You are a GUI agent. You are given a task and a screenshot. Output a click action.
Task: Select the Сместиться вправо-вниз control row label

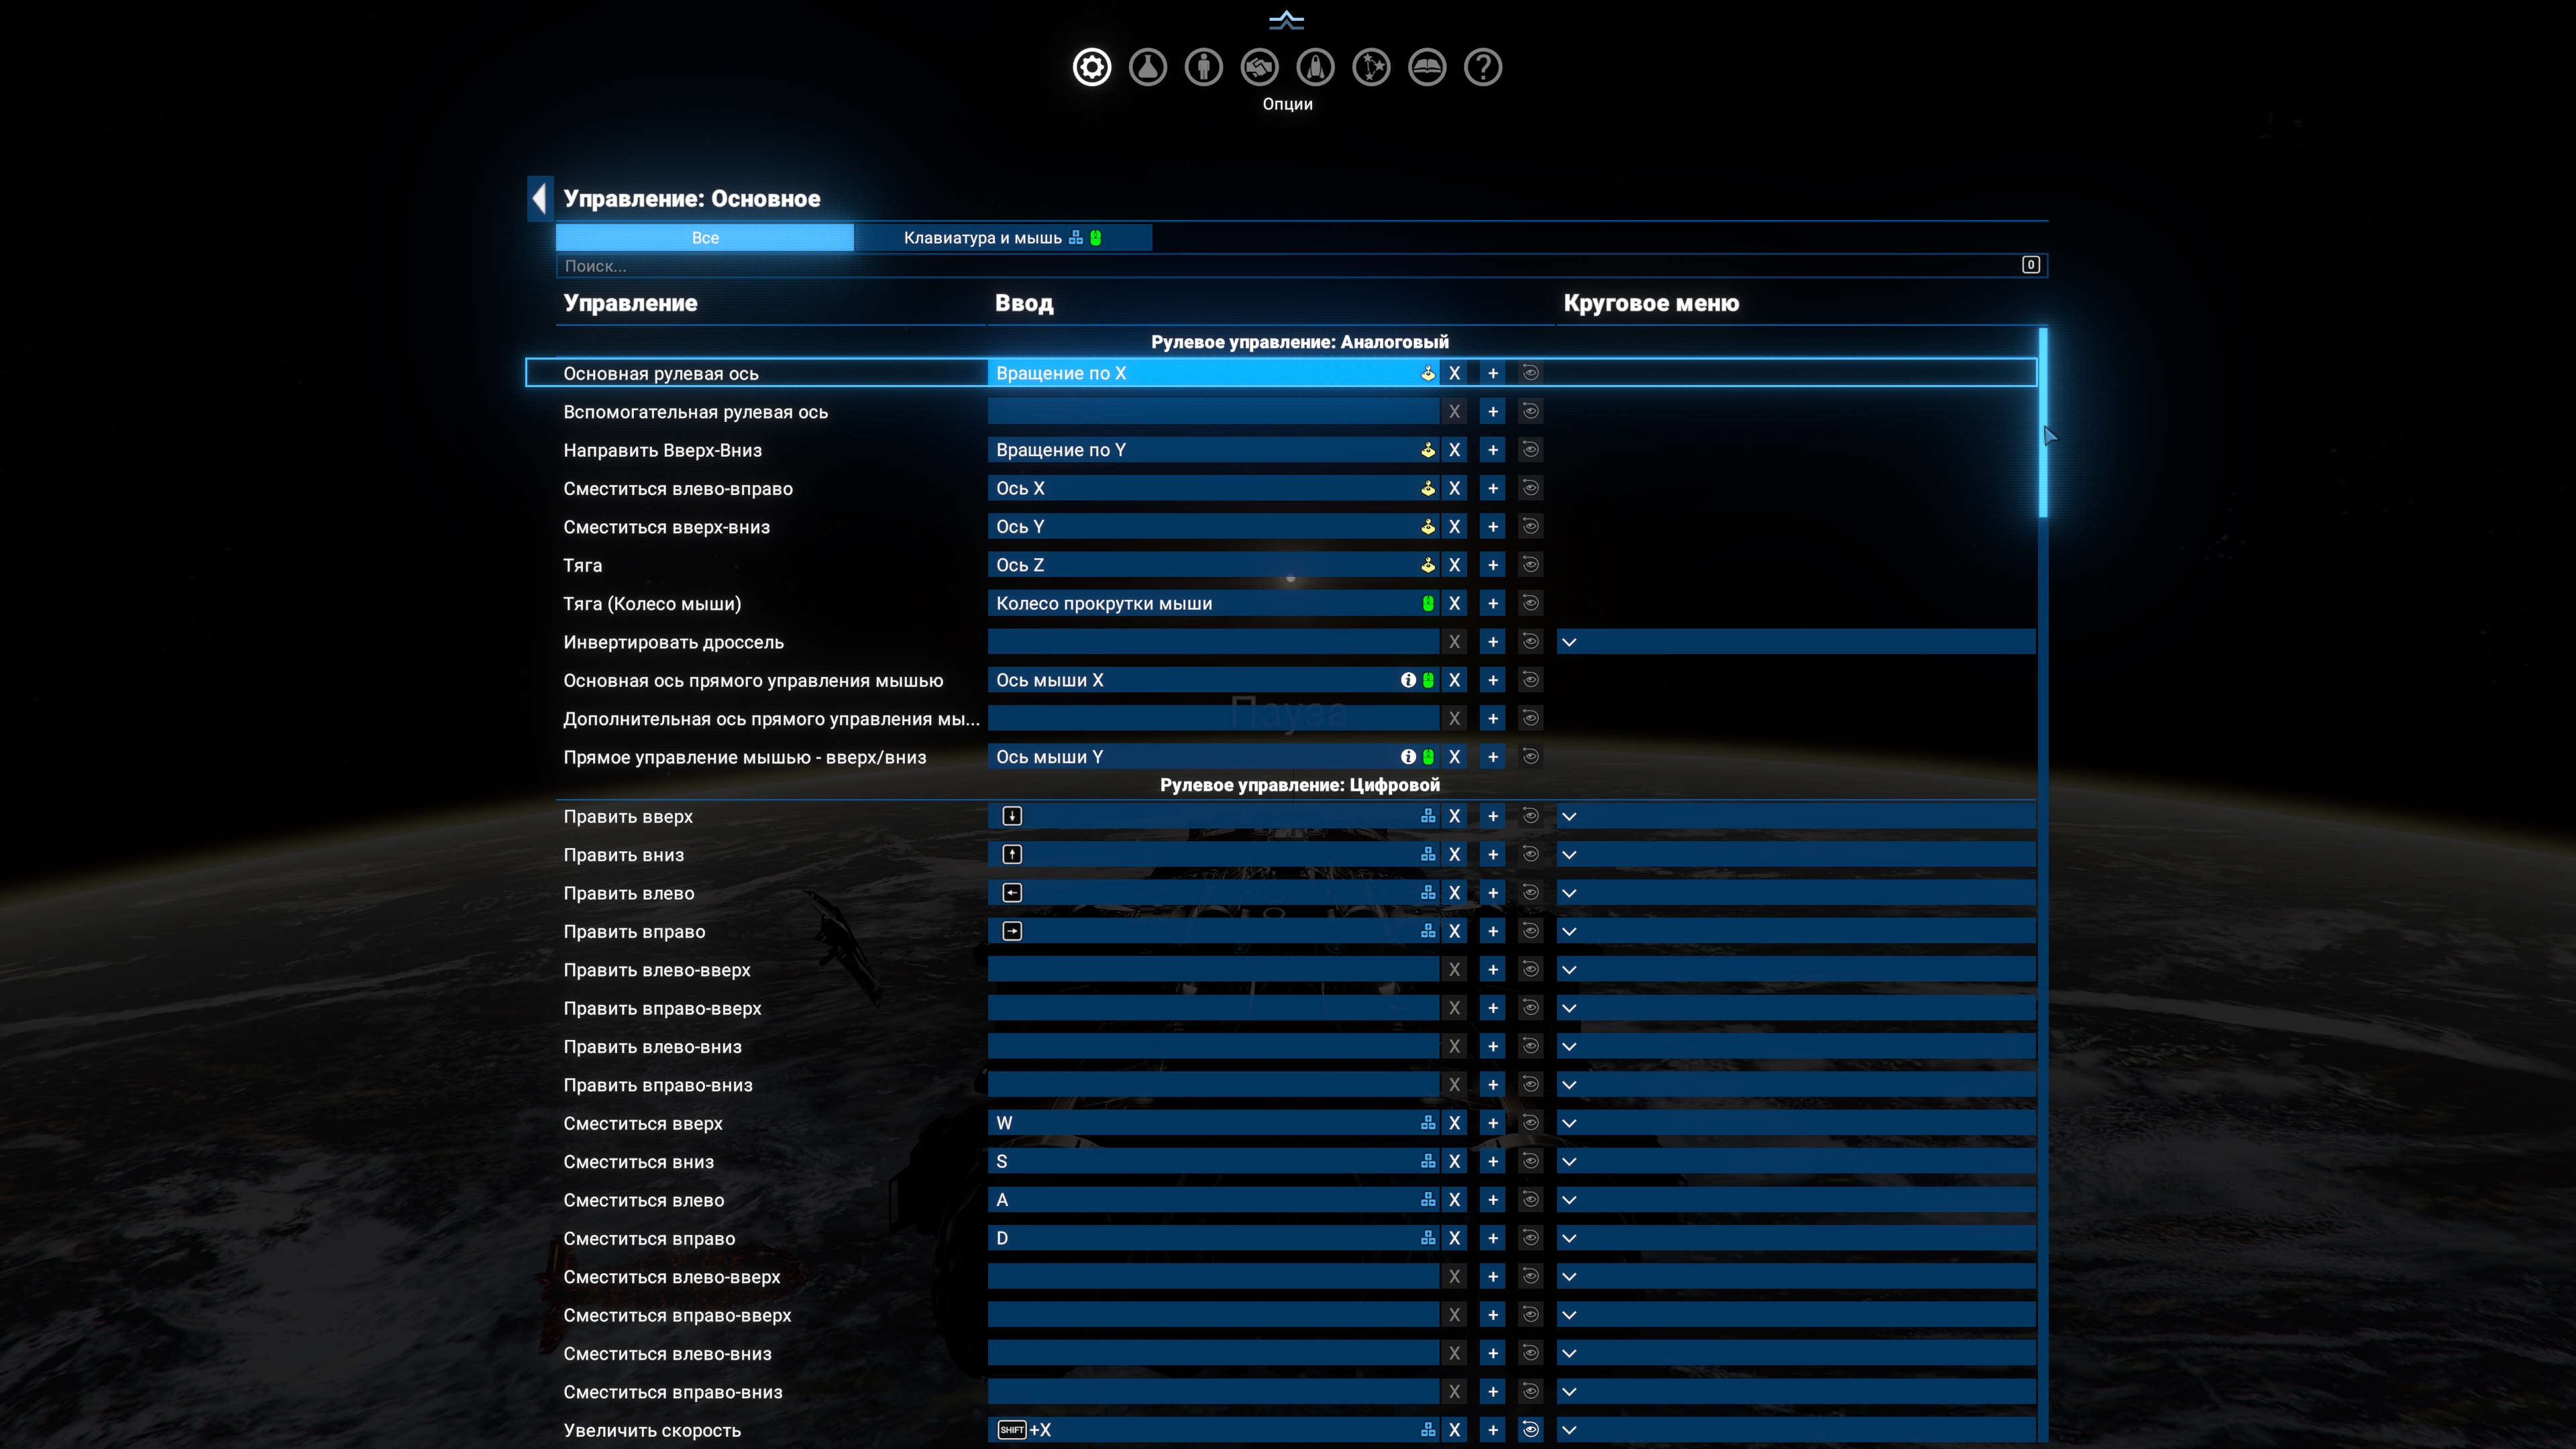[673, 1392]
